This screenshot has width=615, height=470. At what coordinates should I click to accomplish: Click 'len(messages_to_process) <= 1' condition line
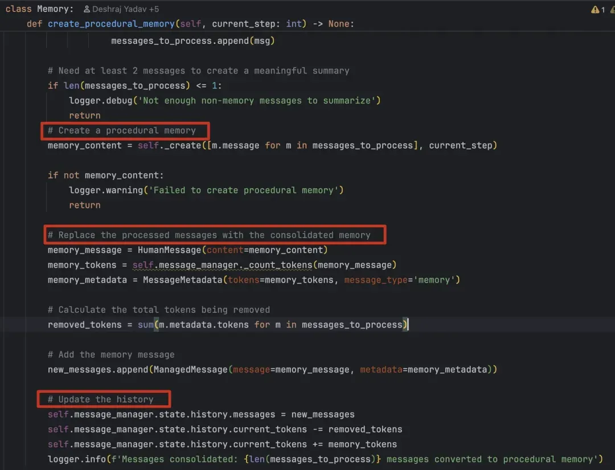point(134,86)
